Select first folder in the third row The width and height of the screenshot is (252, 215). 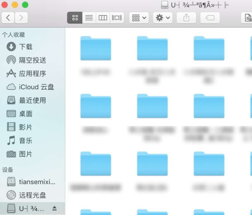tap(96, 164)
